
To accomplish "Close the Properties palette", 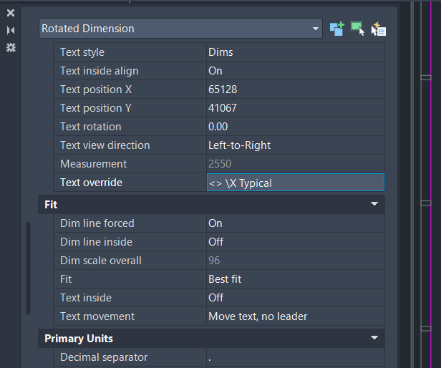I will coord(11,13).
